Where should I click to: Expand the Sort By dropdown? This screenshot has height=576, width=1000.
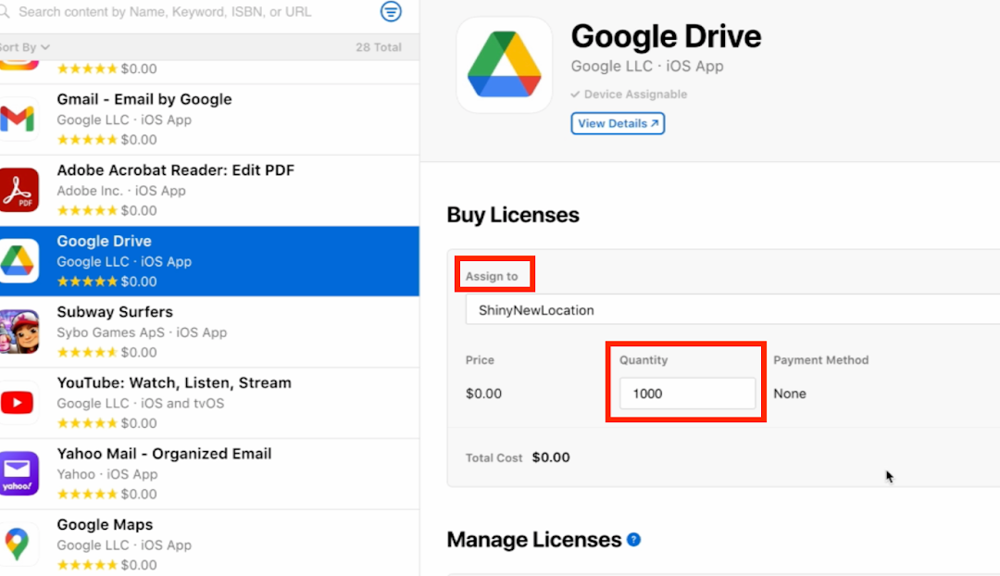[24, 47]
